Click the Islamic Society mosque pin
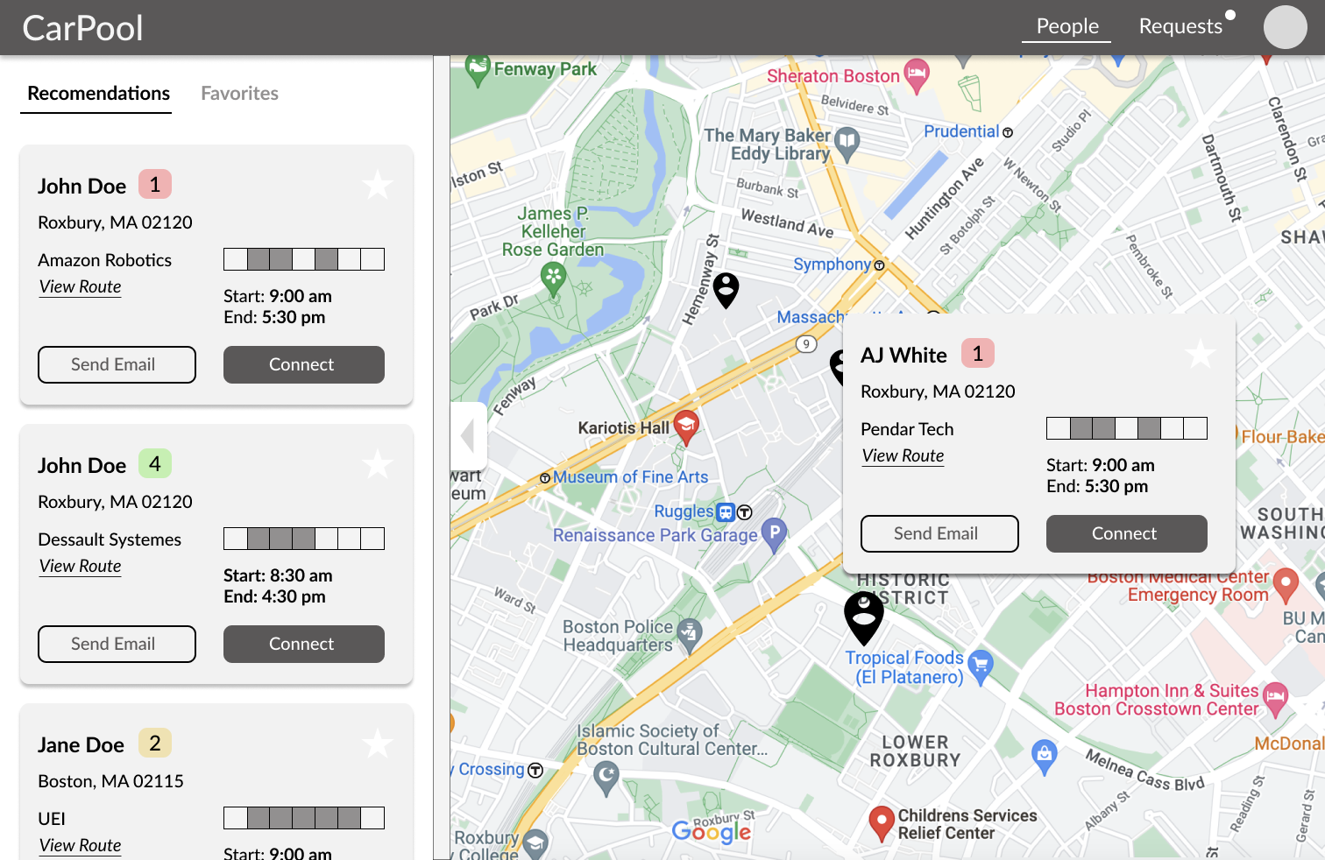This screenshot has width=1325, height=860. pyautogui.click(x=606, y=778)
